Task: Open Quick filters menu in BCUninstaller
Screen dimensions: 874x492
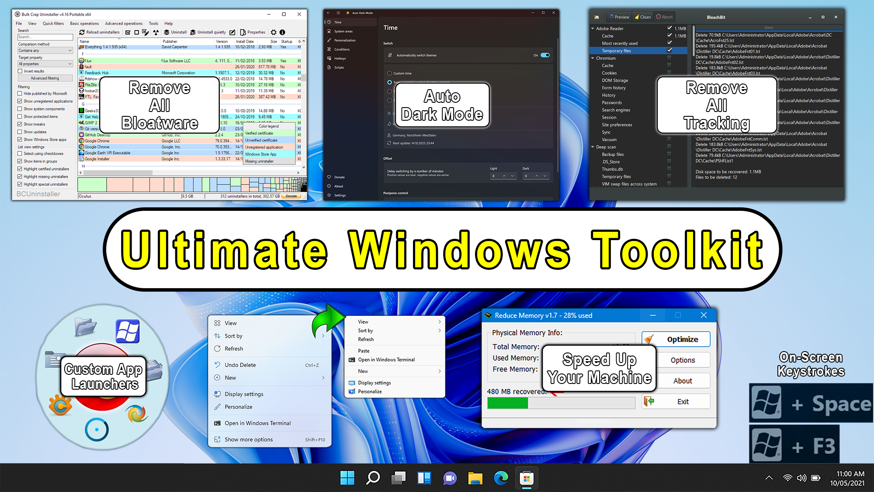Action: [x=53, y=24]
